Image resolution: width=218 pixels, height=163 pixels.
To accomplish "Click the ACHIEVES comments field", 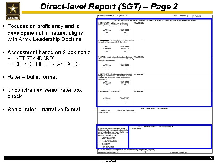I will (x=173, y=98).
